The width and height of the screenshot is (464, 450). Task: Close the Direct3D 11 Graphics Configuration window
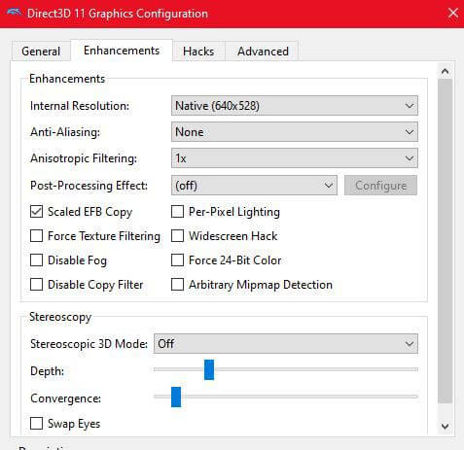point(453,14)
